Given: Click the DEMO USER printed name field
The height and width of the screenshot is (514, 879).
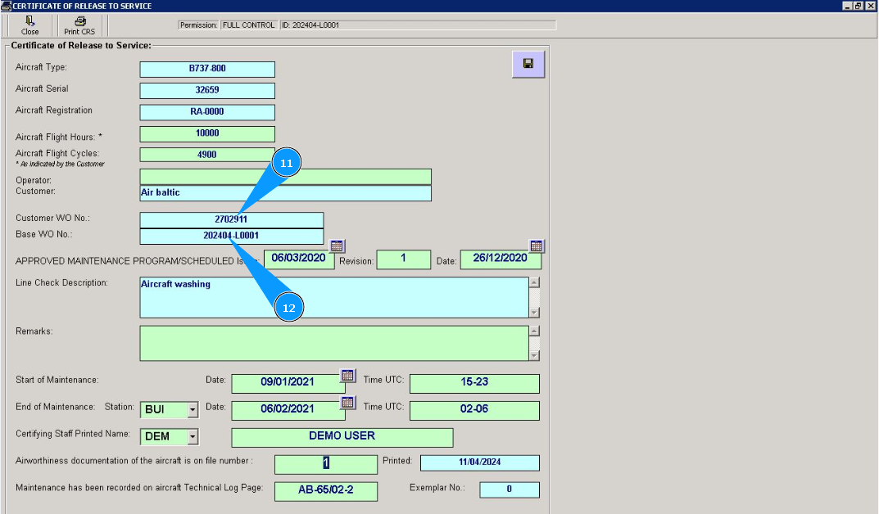Looking at the screenshot, I should [342, 437].
